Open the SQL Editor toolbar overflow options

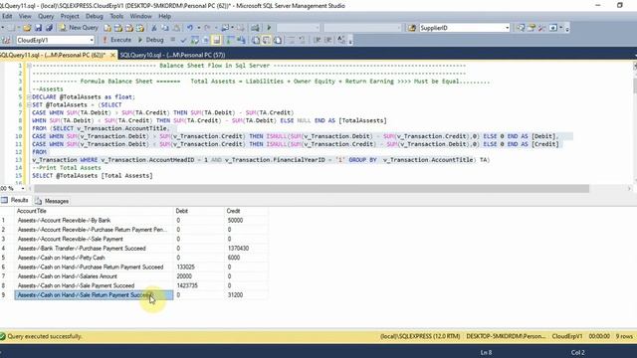(x=350, y=40)
